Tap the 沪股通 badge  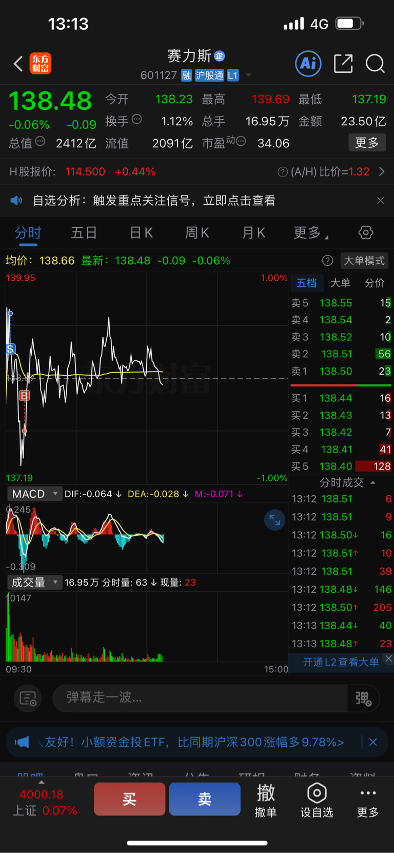(209, 75)
